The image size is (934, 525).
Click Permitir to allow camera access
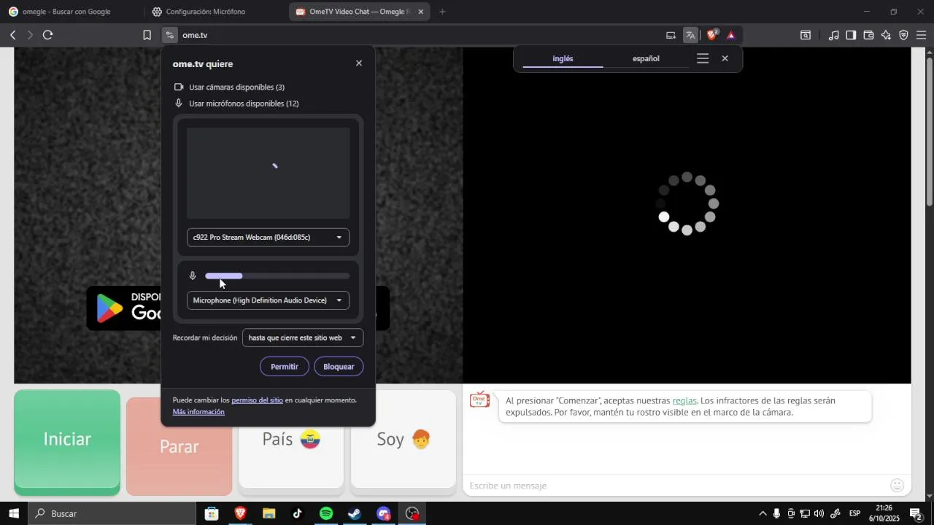285,367
